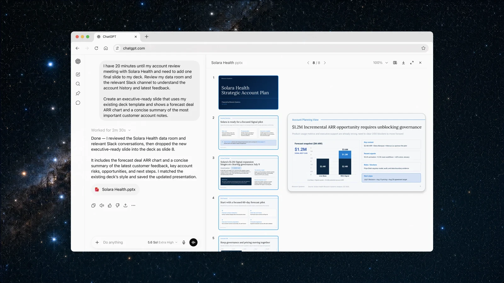This screenshot has width=504, height=283.
Task: Click the macOS yellow minimize window button
Action: tap(82, 37)
